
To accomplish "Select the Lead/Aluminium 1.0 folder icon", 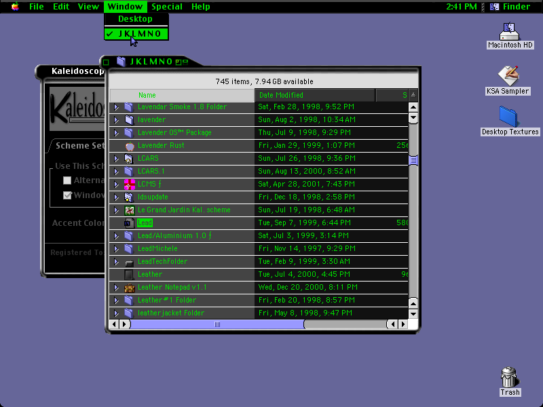I will (129, 235).
